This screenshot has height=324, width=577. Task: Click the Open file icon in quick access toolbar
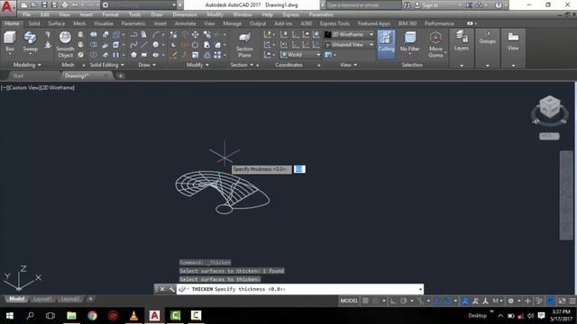(34, 4)
